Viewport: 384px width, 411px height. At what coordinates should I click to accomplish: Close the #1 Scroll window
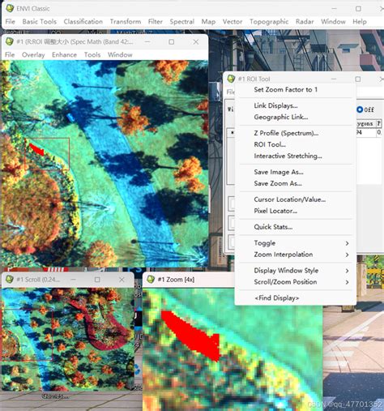tap(122, 280)
